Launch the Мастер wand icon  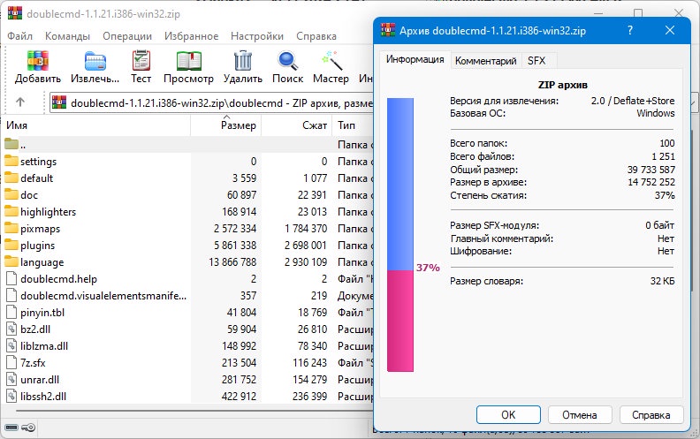(331, 61)
